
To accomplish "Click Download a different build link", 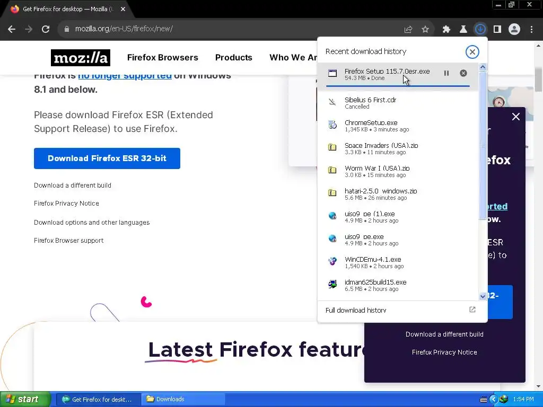I will pyautogui.click(x=72, y=185).
